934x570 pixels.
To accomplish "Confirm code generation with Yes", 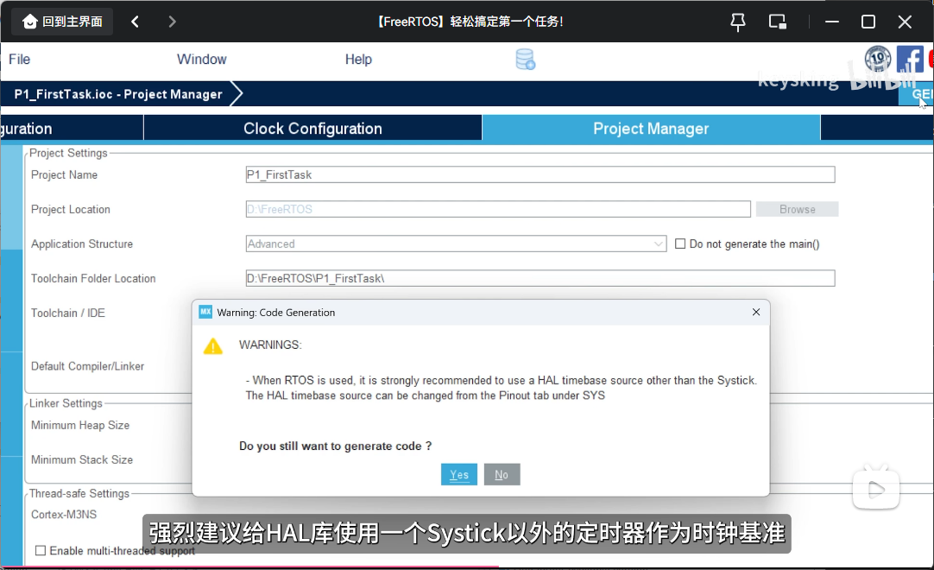I will click(458, 475).
